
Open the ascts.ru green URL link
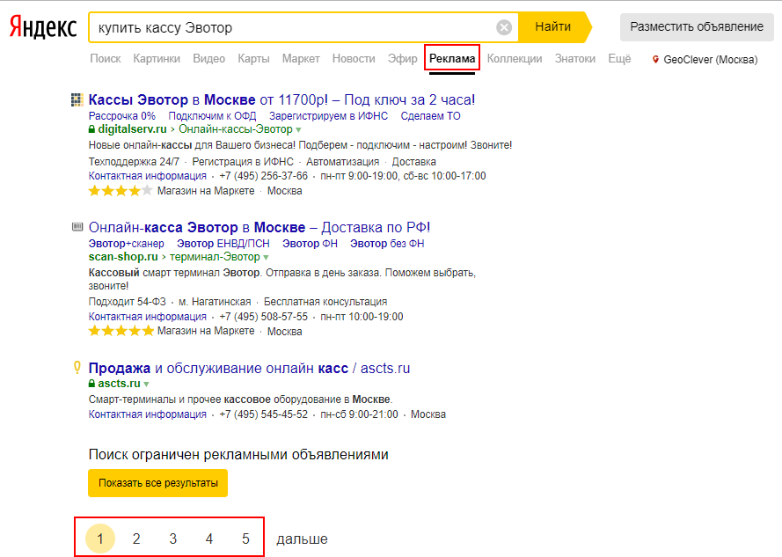click(120, 384)
